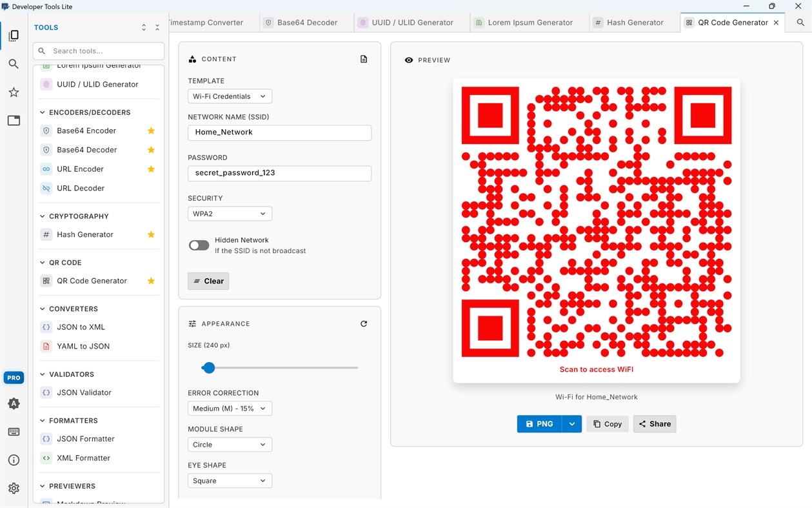
Task: Expand all tool categories icon
Action: [x=144, y=28]
